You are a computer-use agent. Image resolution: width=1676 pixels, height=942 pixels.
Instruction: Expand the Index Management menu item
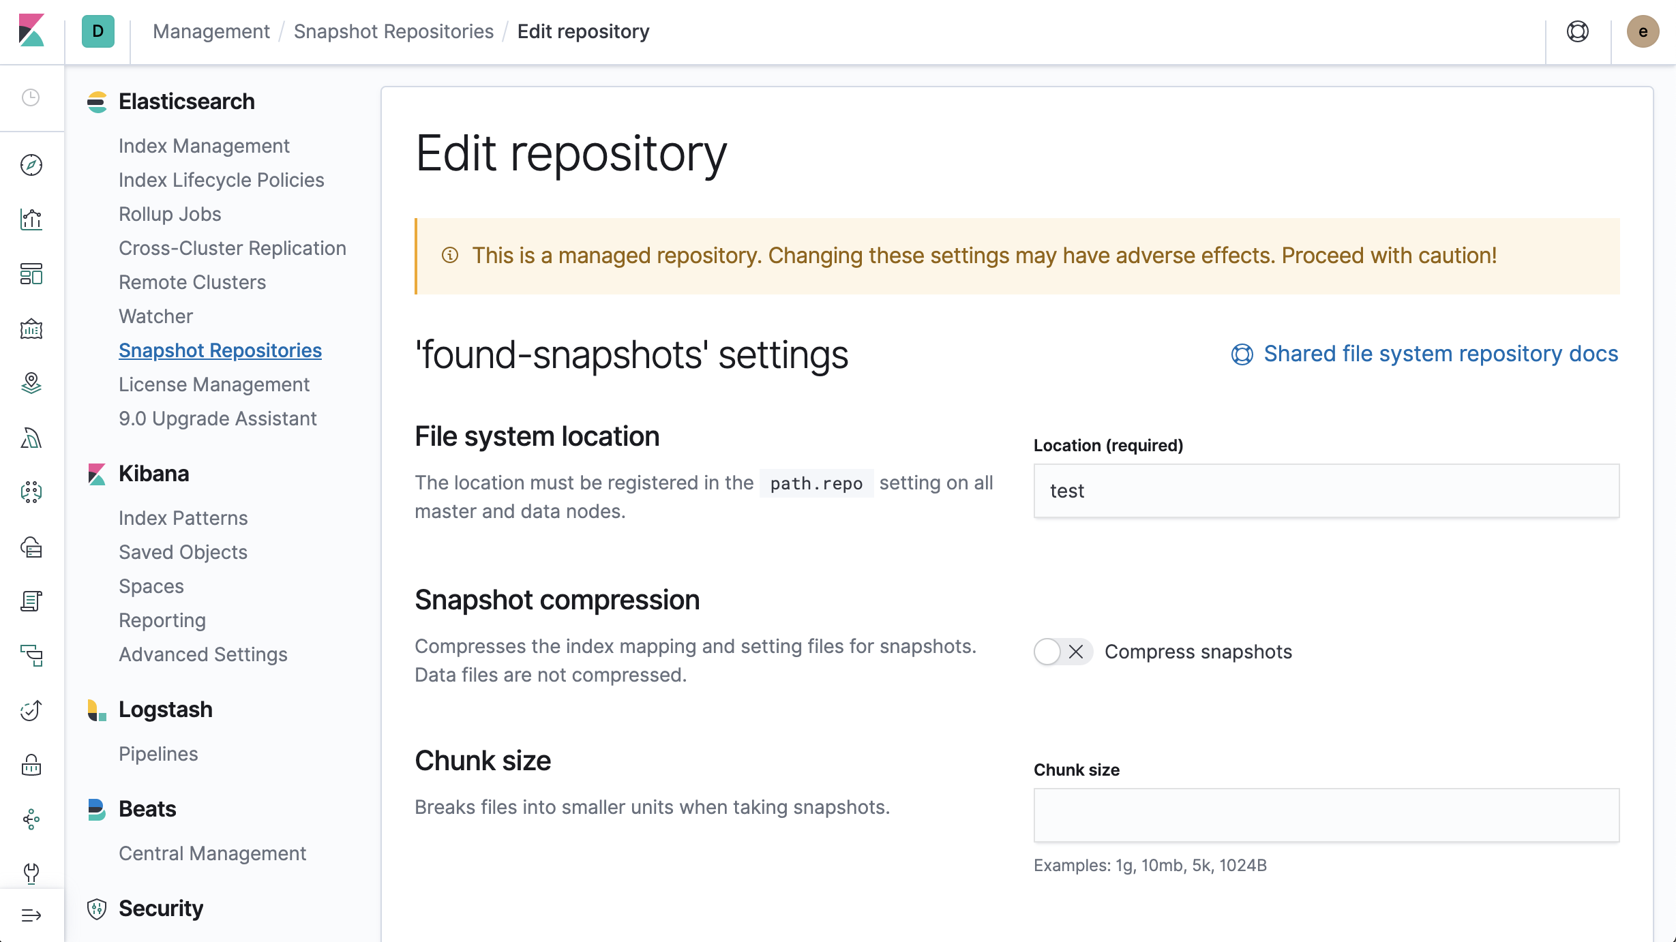(x=205, y=146)
